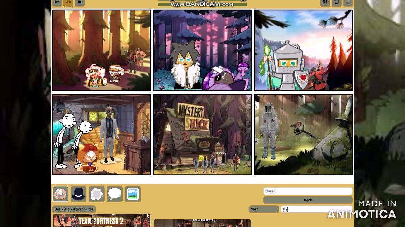The height and width of the screenshot is (227, 405).
Task: Select the purple forest panel with white-haired cookie
Action: point(202,50)
